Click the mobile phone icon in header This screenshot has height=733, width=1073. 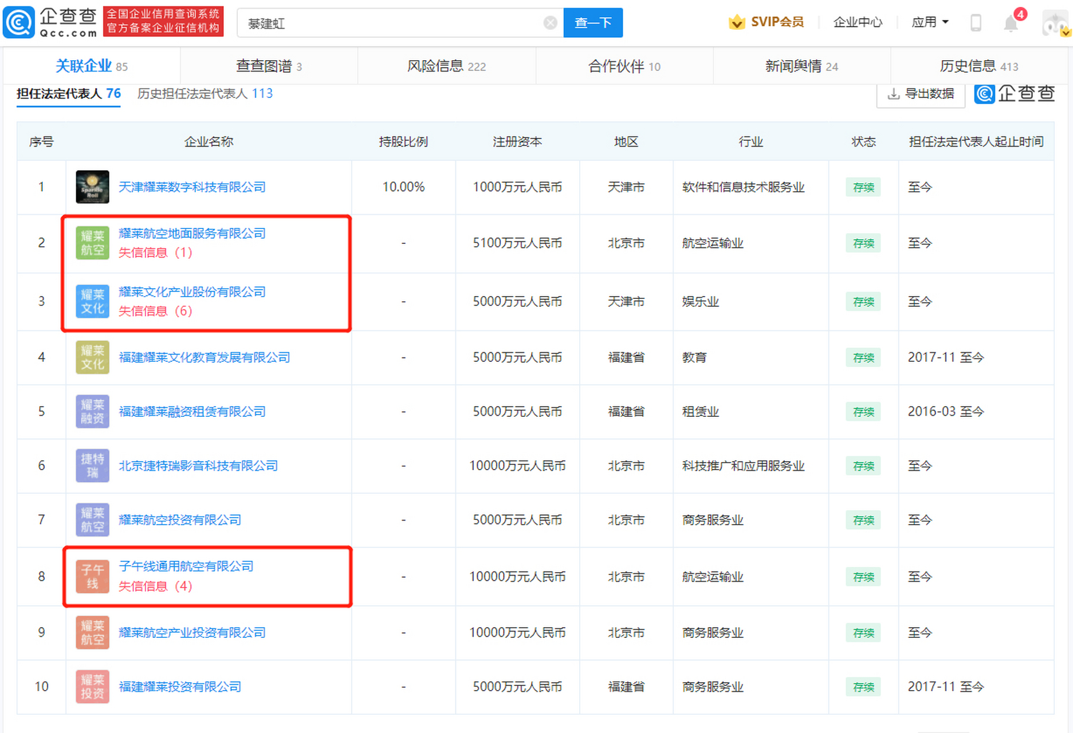click(976, 23)
